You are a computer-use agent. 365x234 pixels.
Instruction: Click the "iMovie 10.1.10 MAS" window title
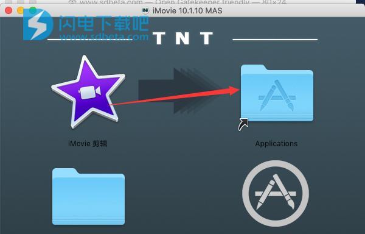tap(187, 11)
